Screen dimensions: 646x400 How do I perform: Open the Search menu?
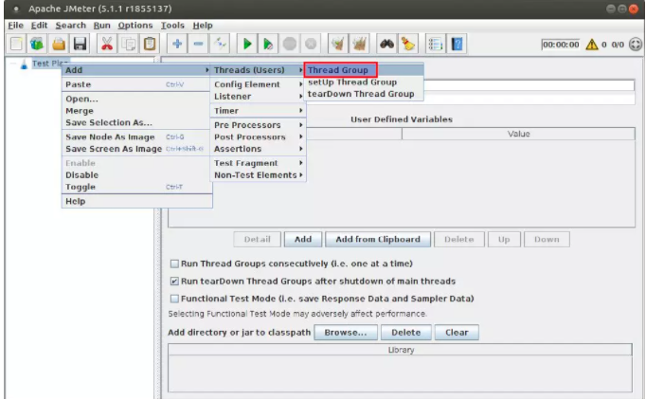point(70,26)
